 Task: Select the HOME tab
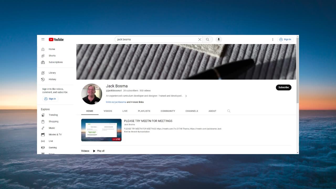pos(90,111)
